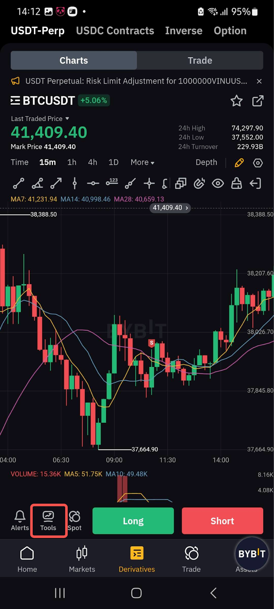Viewport: 274px width, 609px height.
Task: Select the trend line drawing tool
Action: tap(19, 183)
